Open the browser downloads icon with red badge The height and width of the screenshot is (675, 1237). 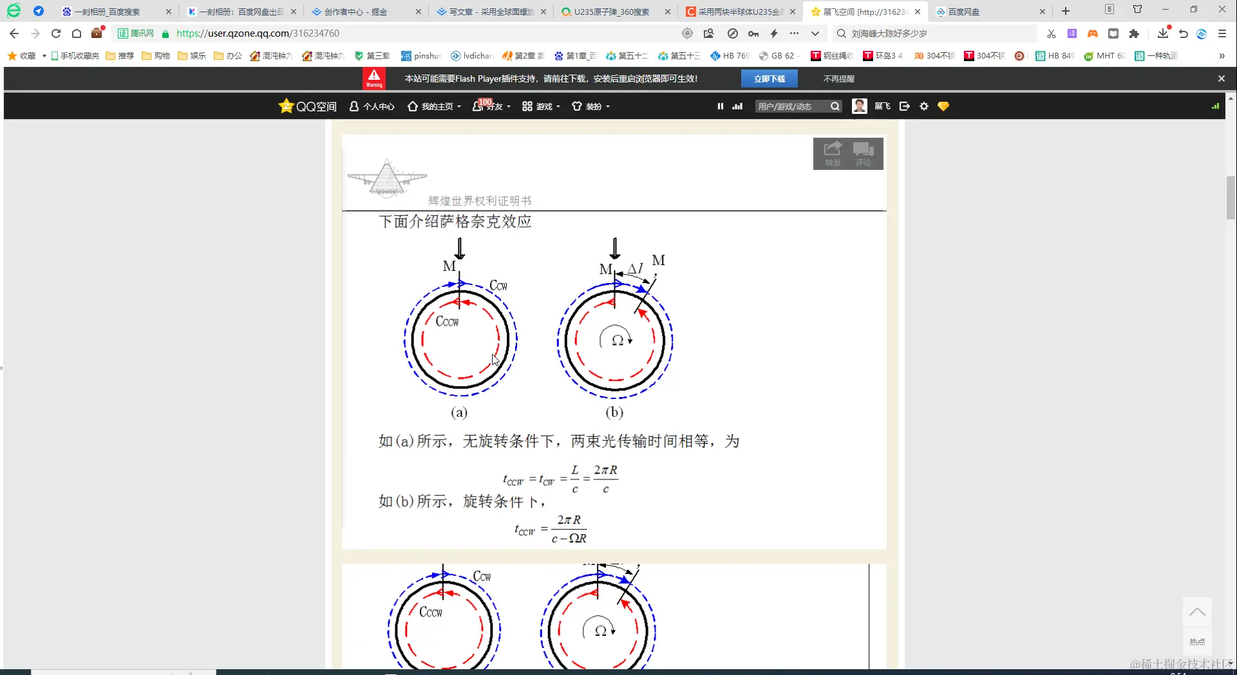coord(1163,33)
